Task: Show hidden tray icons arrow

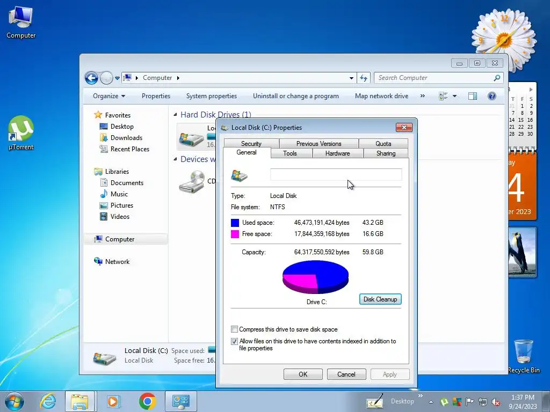Action: pyautogui.click(x=431, y=402)
